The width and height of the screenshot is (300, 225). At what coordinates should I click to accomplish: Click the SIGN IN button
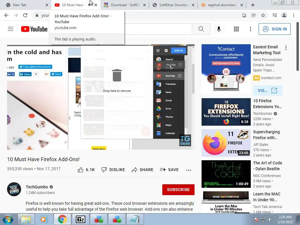[x=275, y=29]
